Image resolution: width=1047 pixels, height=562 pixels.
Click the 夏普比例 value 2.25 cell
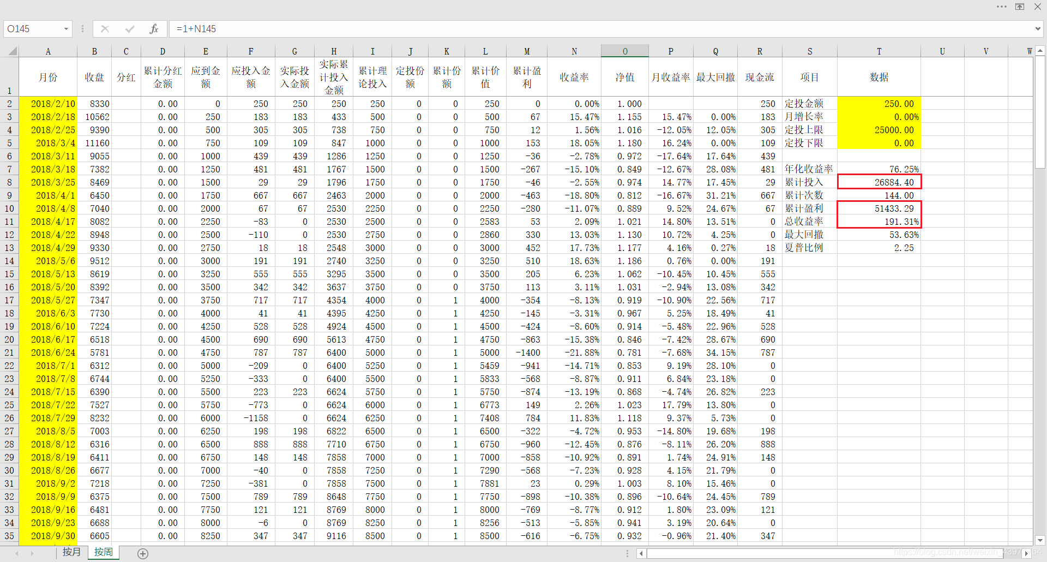pos(879,248)
